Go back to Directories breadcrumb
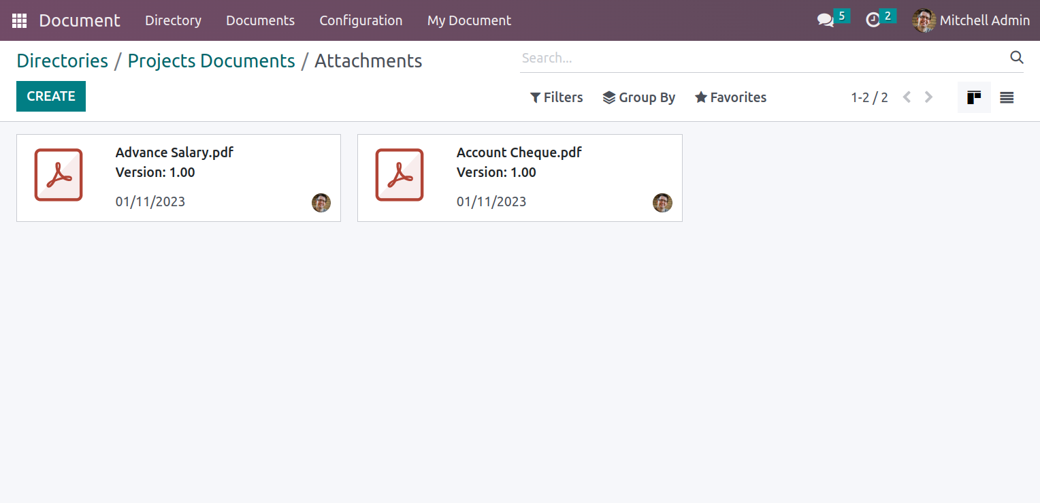This screenshot has height=503, width=1040. click(x=62, y=61)
